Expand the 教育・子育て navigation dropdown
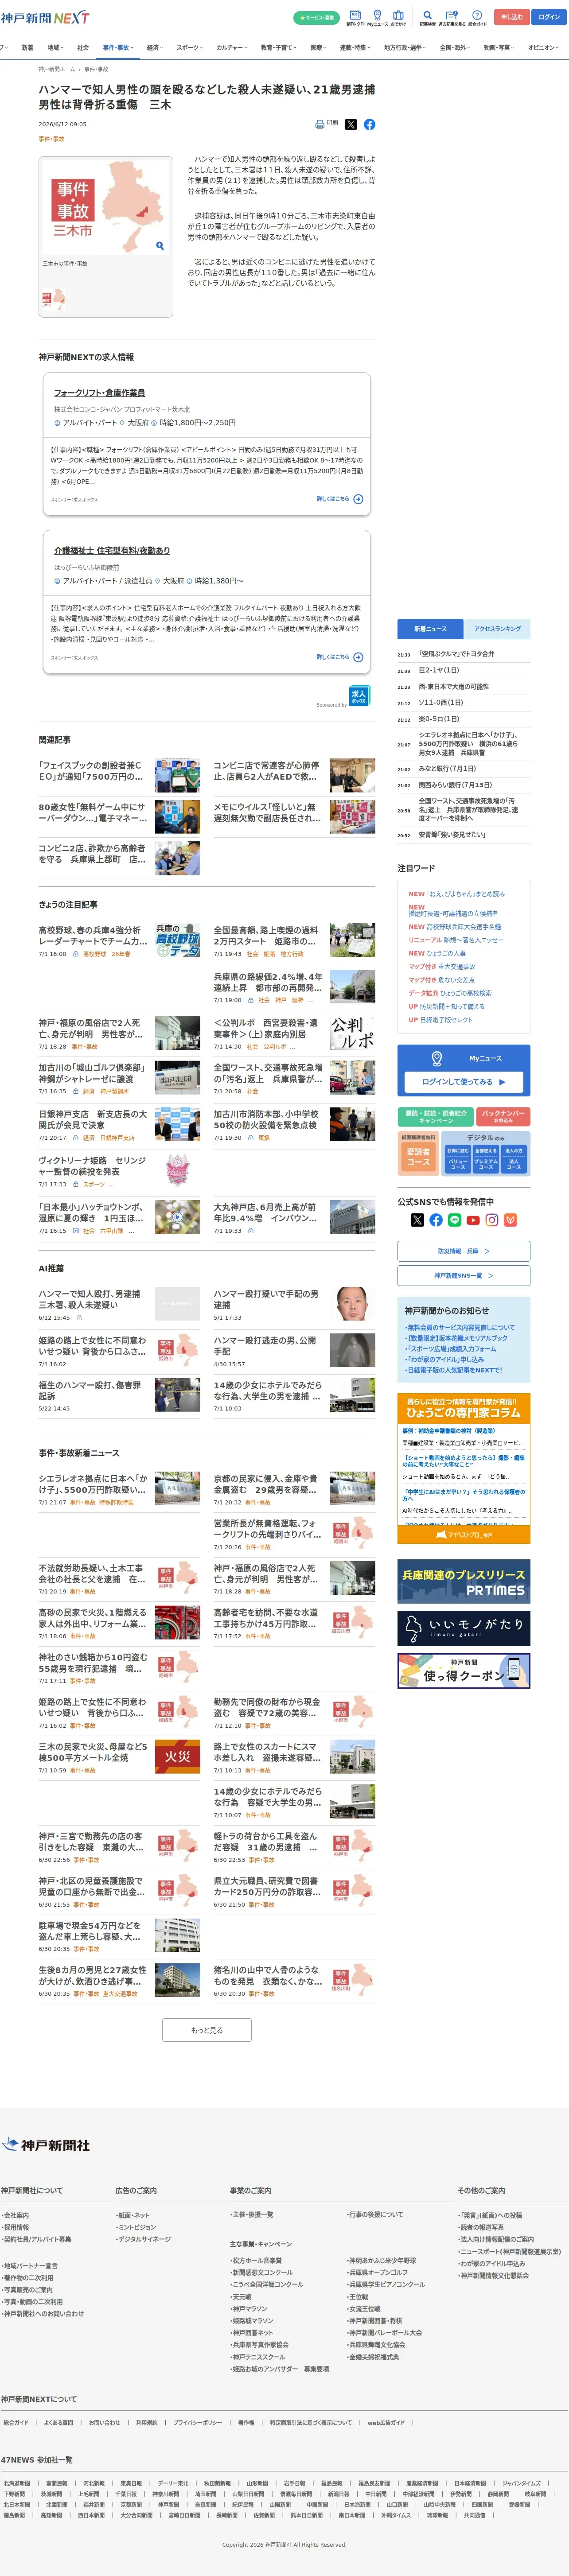This screenshot has height=2576, width=569. tap(279, 47)
